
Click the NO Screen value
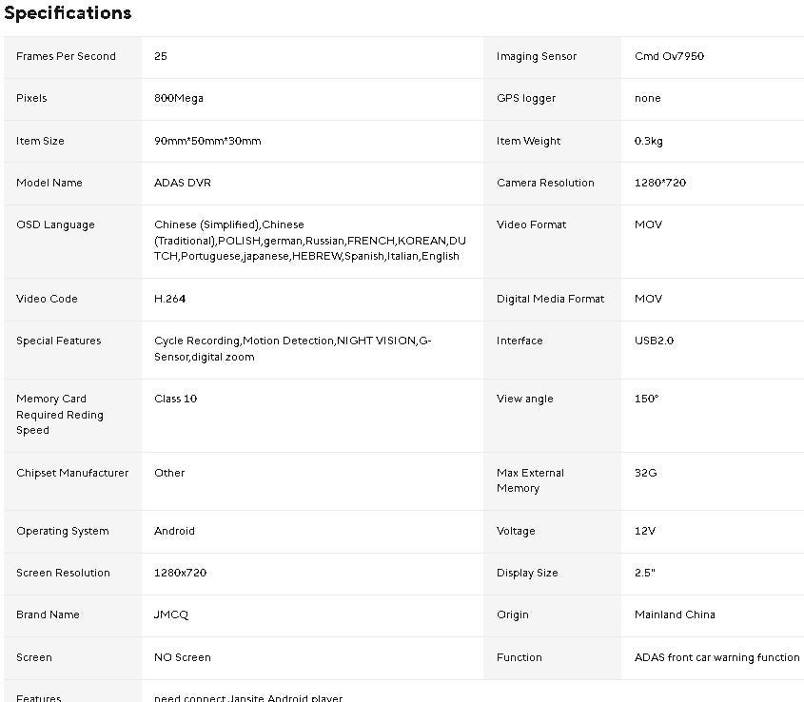click(183, 657)
